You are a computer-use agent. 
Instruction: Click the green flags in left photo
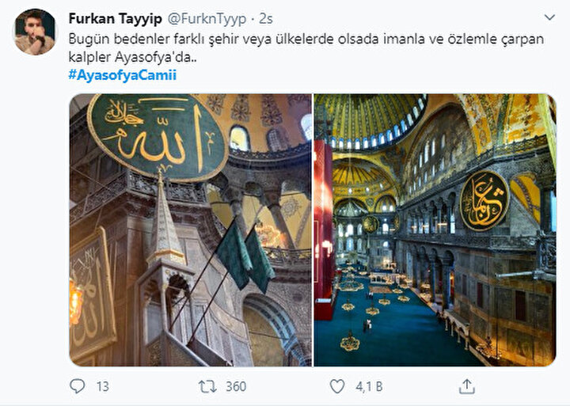coord(245,256)
